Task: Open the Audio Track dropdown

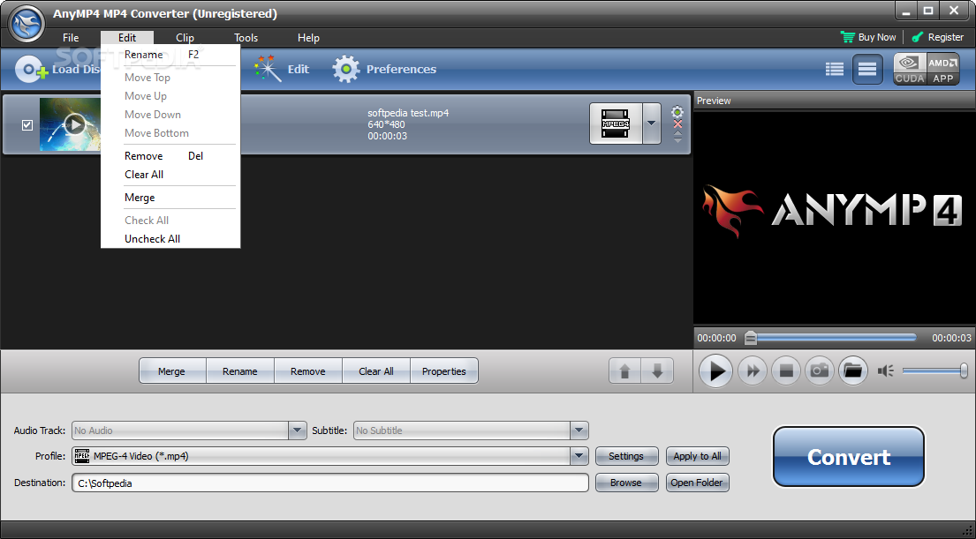Action: [297, 430]
